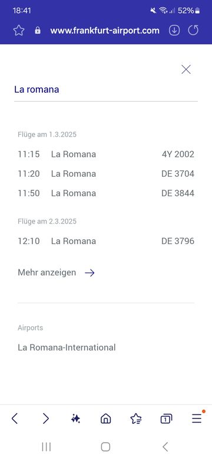The image size is (212, 461).
Task: Expand results with Mehr anzeigen arrow
Action: coord(56,272)
